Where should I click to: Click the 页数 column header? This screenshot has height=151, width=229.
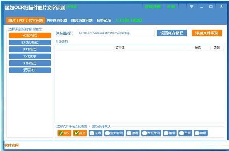pyautogui.click(x=217, y=48)
